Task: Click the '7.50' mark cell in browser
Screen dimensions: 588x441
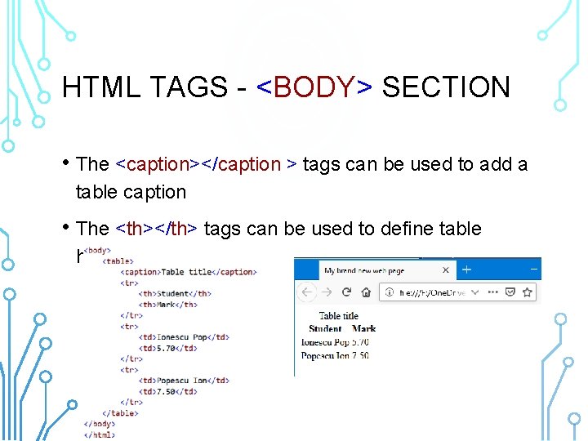Action: pyautogui.click(x=360, y=355)
